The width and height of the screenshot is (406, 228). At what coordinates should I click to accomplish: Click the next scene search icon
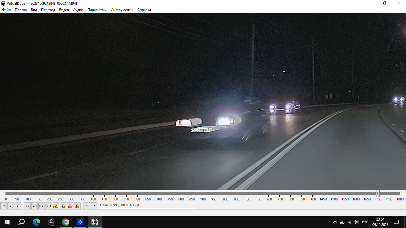pos(77,206)
